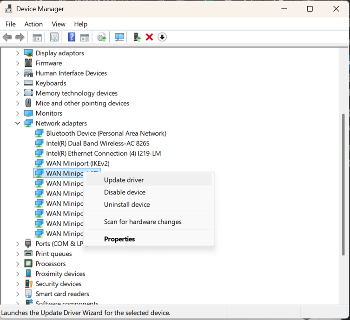The image size is (350, 320).
Task: Collapse the Network adapters node
Action: 18,124
